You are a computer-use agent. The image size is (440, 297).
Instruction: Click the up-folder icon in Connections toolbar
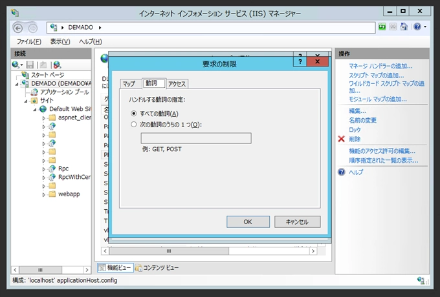click(43, 65)
